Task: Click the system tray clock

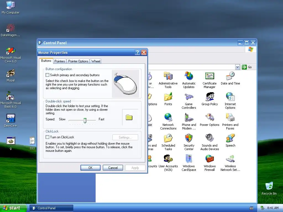Action: pyautogui.click(x=273, y=208)
